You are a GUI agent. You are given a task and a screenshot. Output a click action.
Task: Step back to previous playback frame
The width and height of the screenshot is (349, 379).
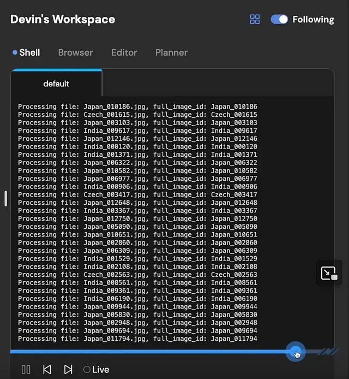pos(47,369)
